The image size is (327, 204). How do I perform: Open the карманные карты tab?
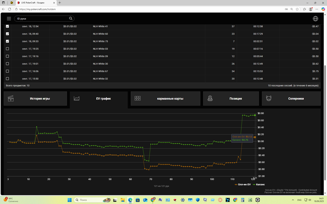(165, 99)
